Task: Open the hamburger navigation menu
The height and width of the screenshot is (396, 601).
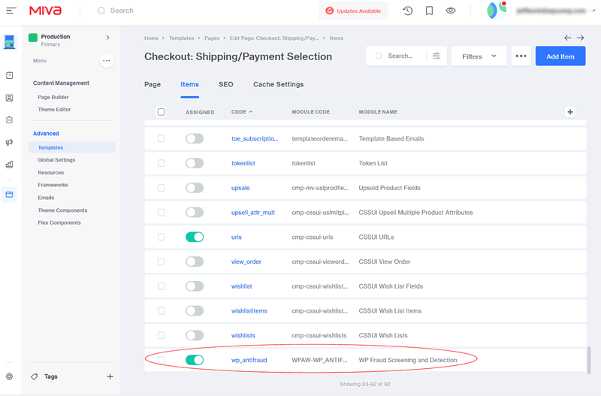Action: point(11,11)
